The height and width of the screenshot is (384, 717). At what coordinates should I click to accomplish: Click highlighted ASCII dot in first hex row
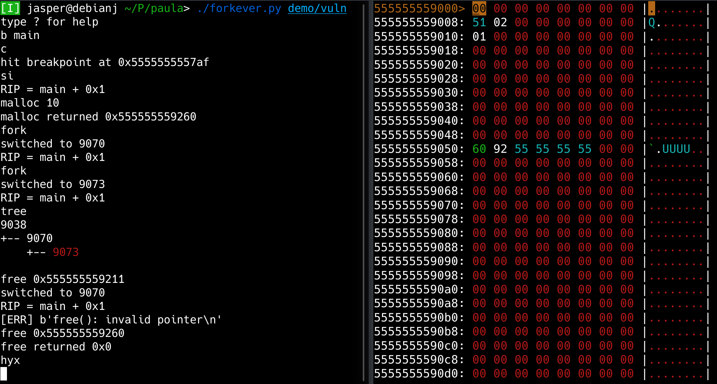point(652,8)
